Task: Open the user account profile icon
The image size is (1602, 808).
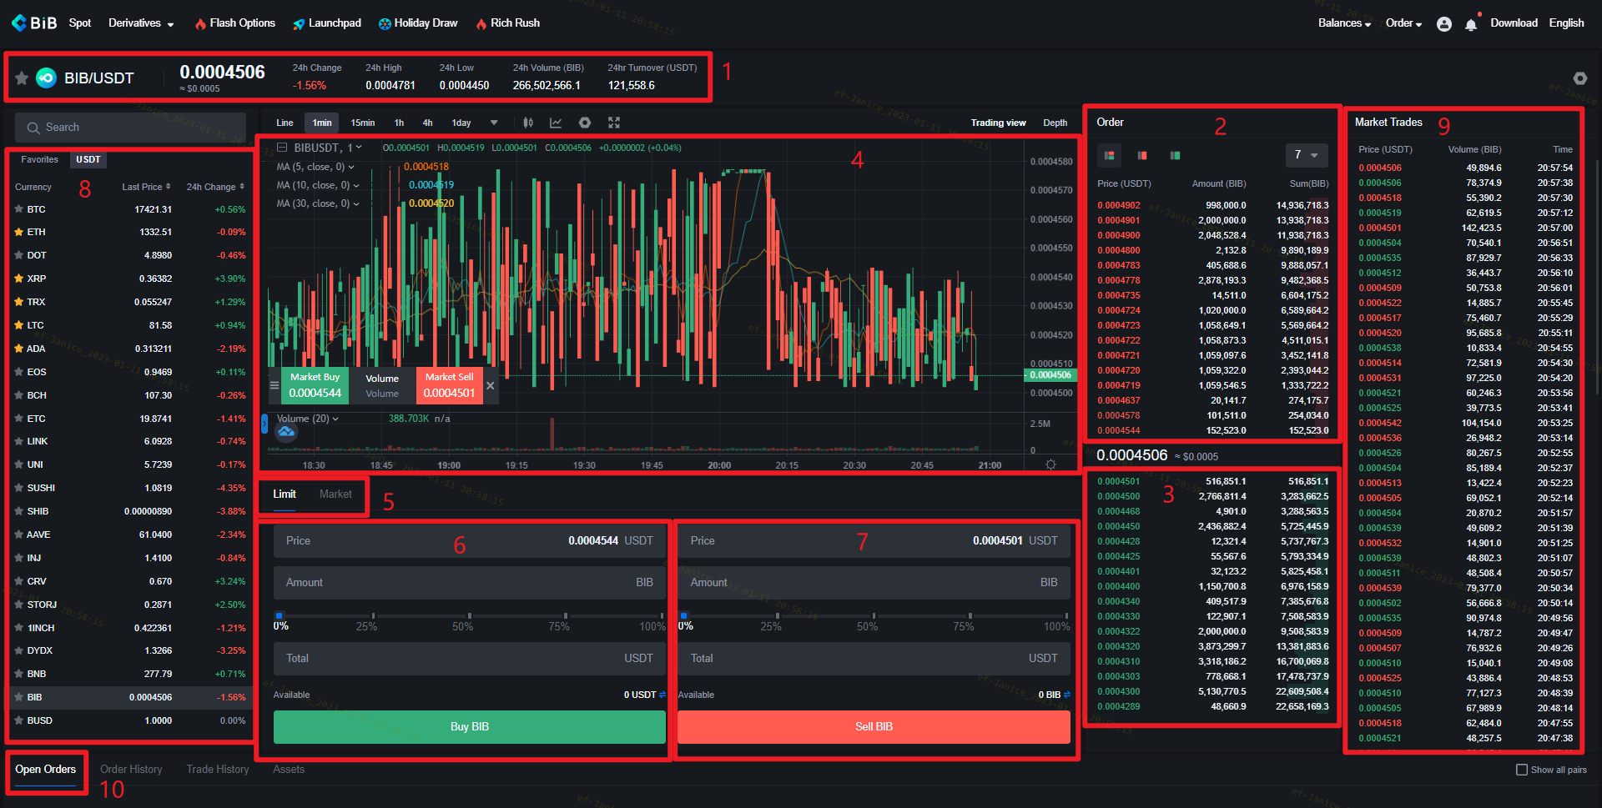Action: point(1443,24)
